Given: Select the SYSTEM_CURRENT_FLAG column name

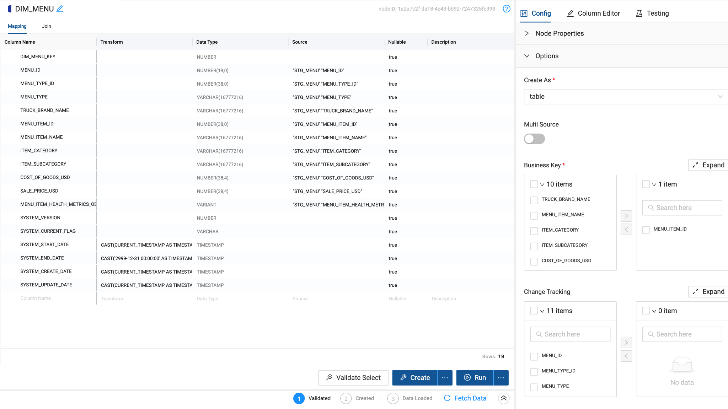Looking at the screenshot, I should pos(48,231).
